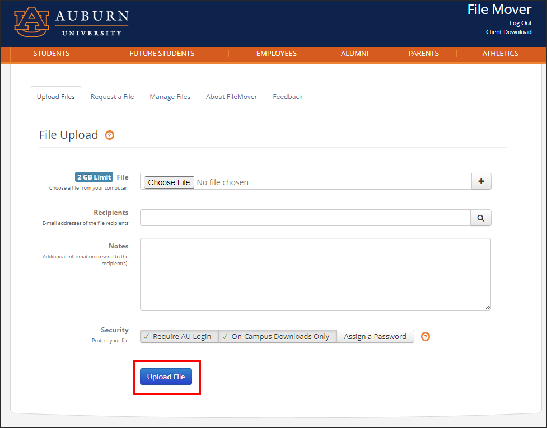Open the About FileMover tab
This screenshot has width=547, height=428.
[x=231, y=97]
